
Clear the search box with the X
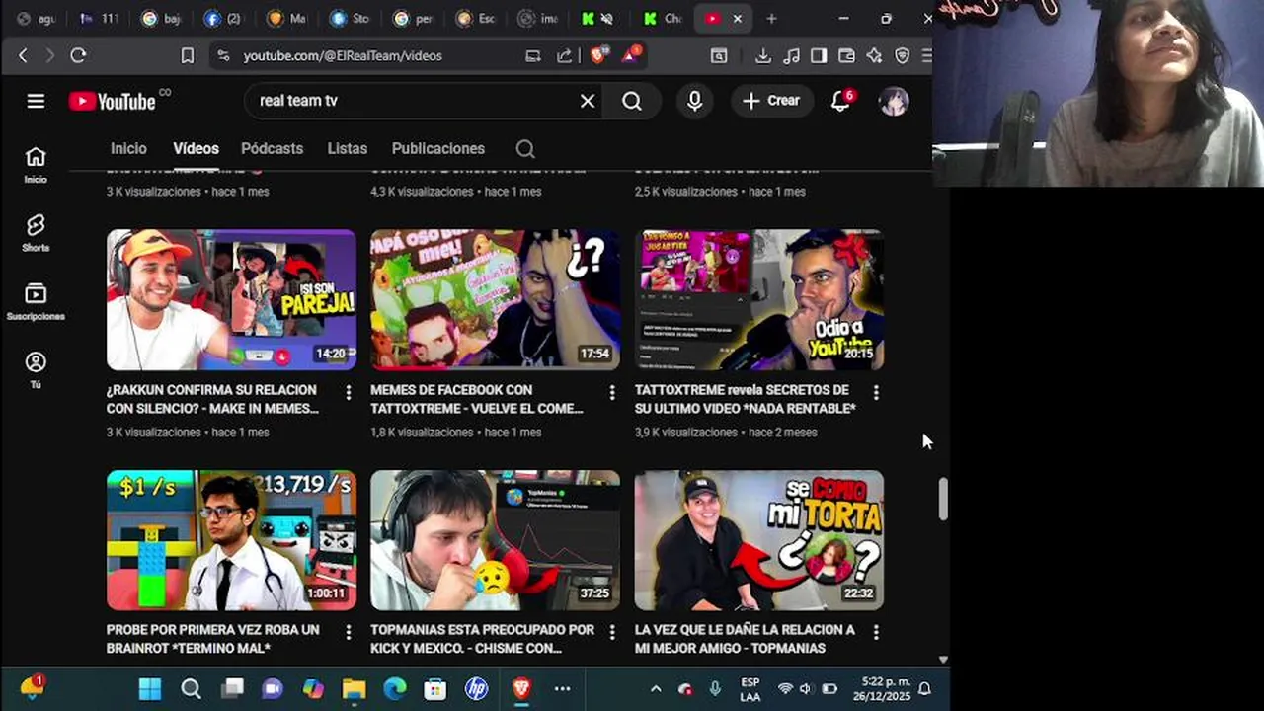(588, 101)
